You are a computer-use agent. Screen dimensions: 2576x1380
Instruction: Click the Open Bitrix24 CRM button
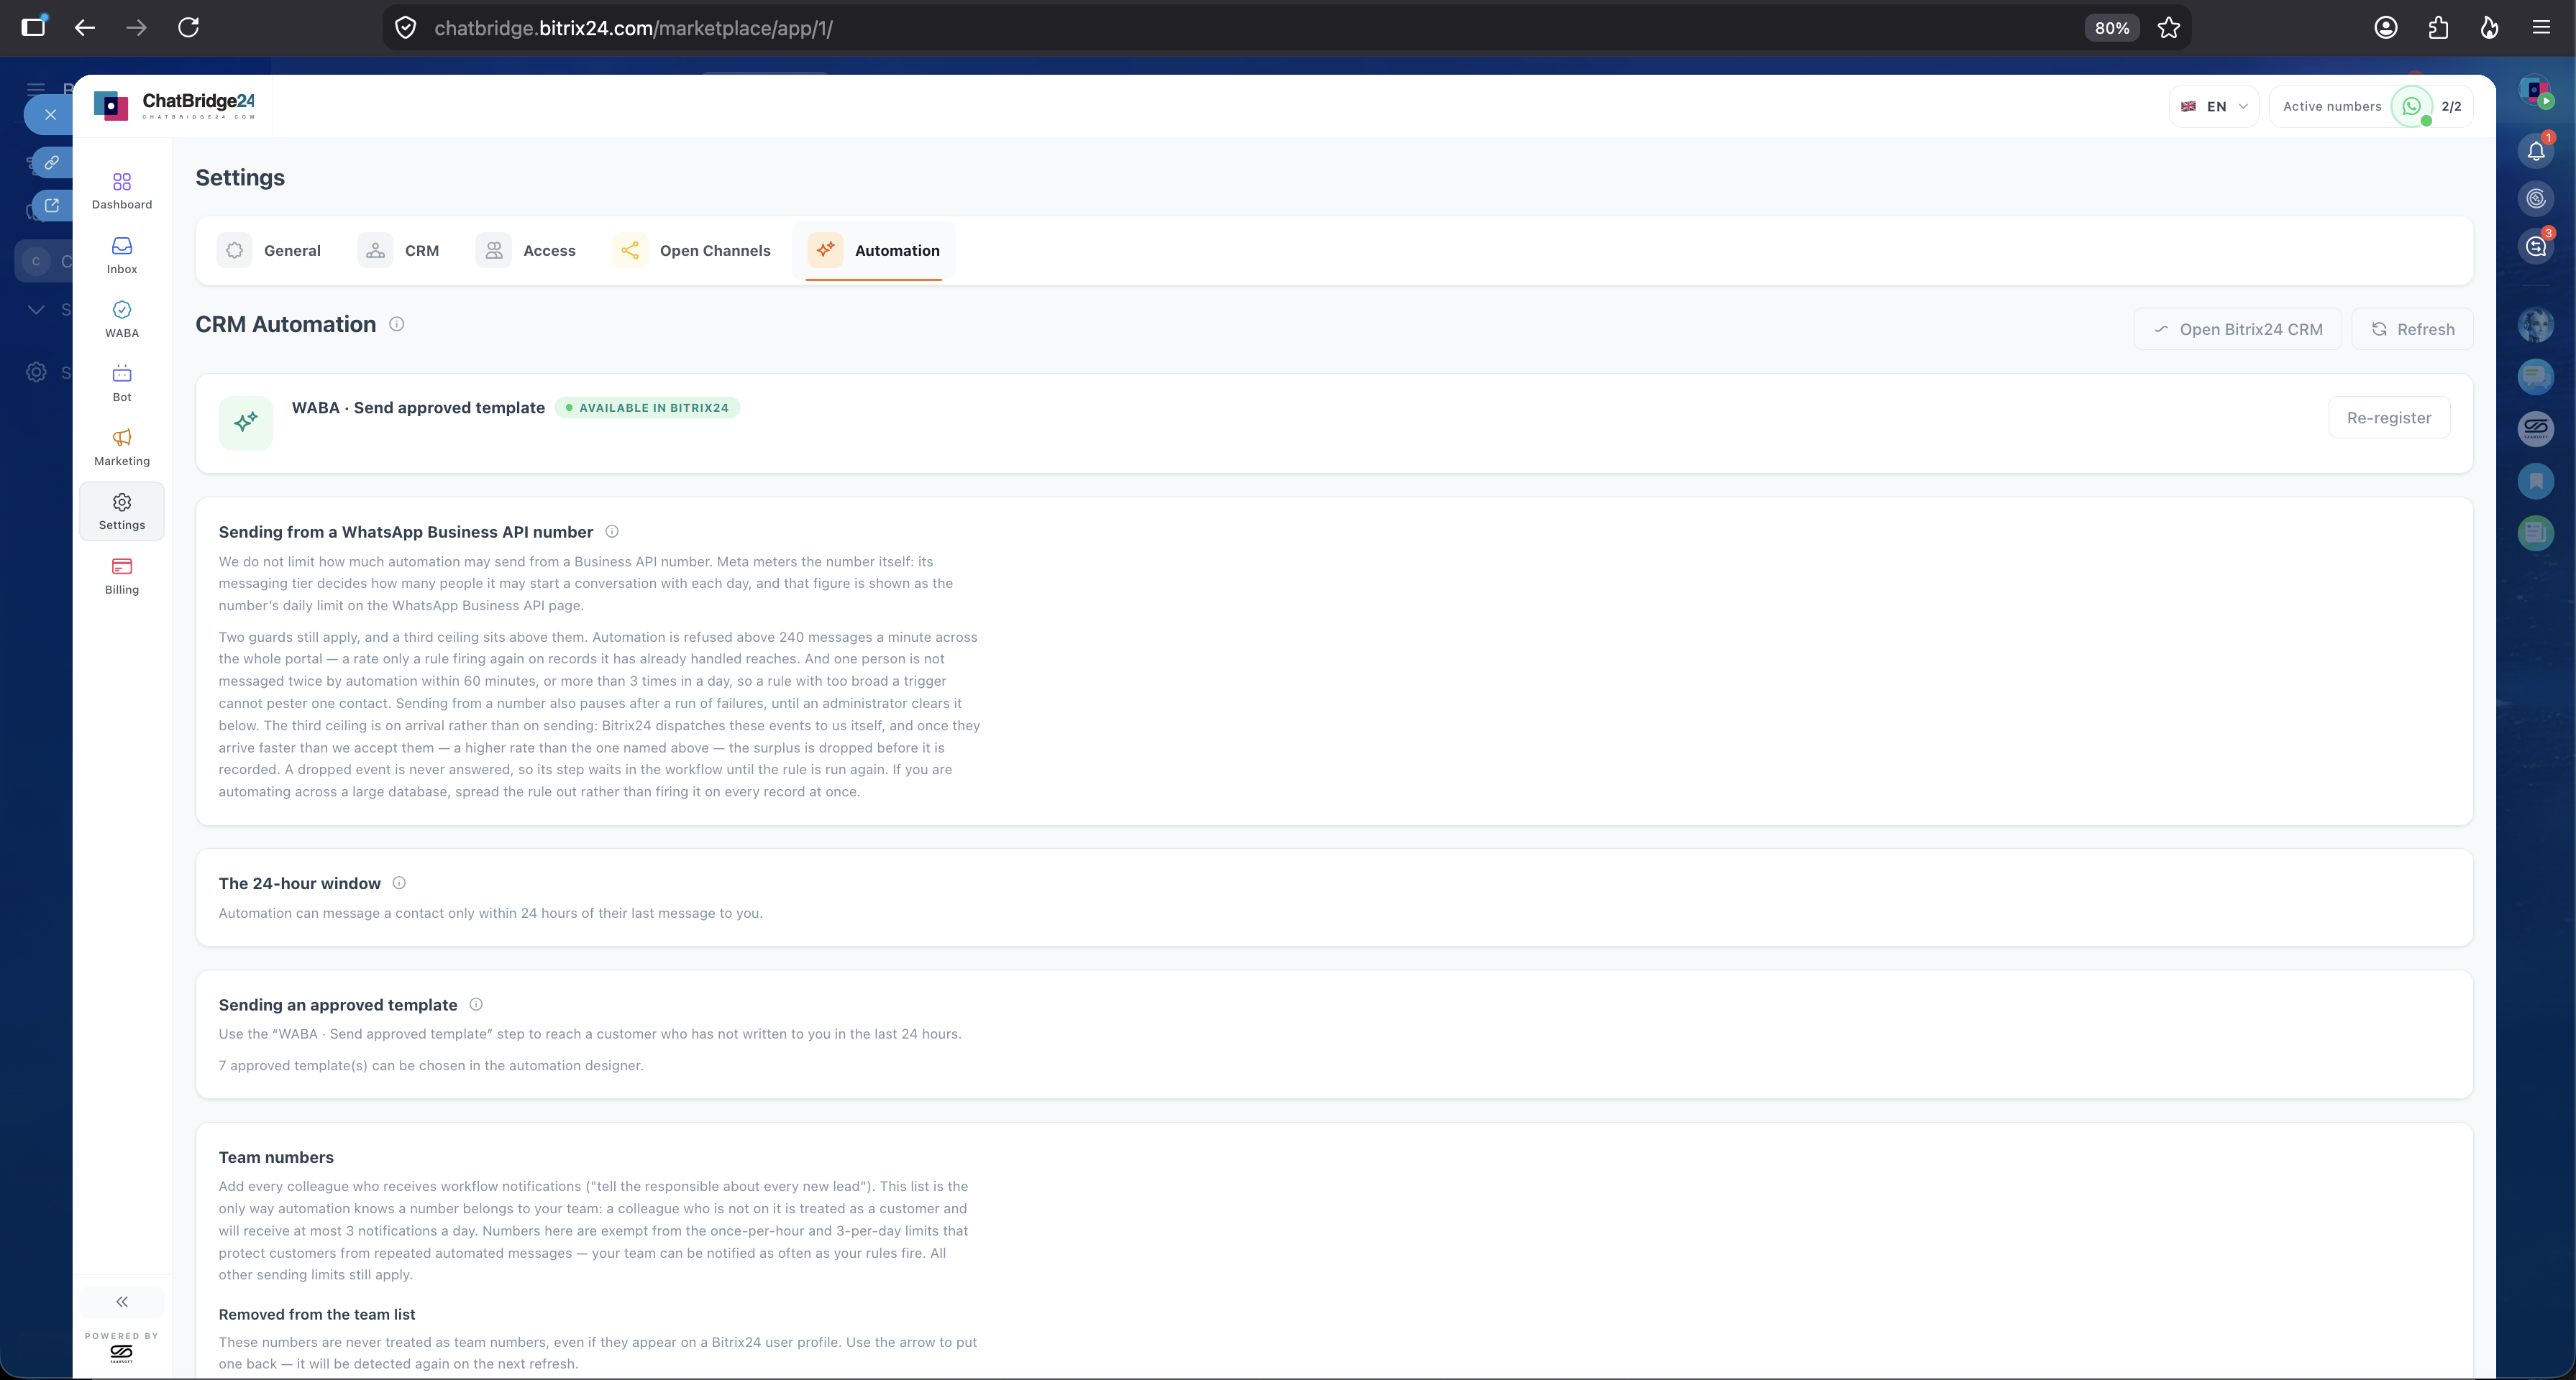[x=2238, y=328]
